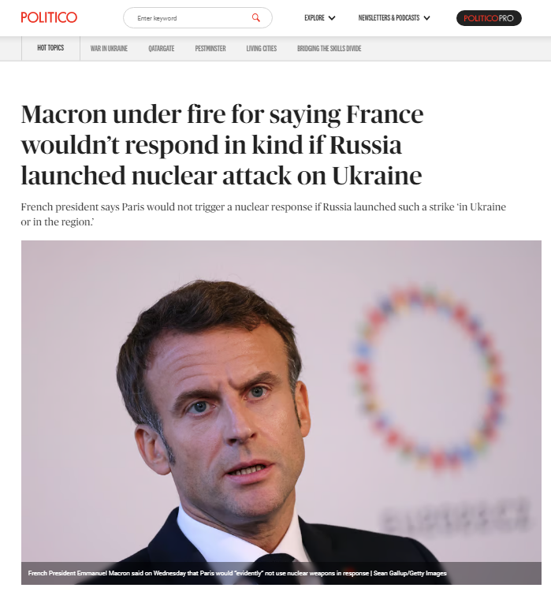Click the red search magnifier icon

[x=255, y=17]
